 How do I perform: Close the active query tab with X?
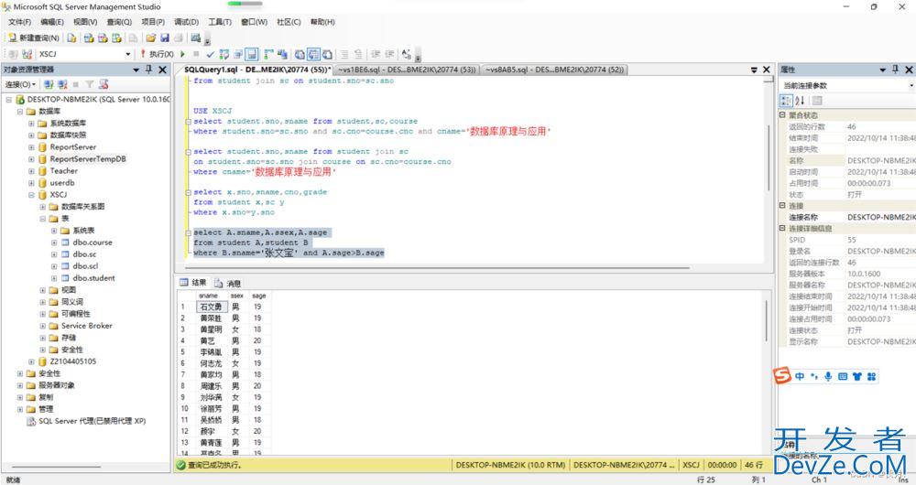pyautogui.click(x=767, y=70)
